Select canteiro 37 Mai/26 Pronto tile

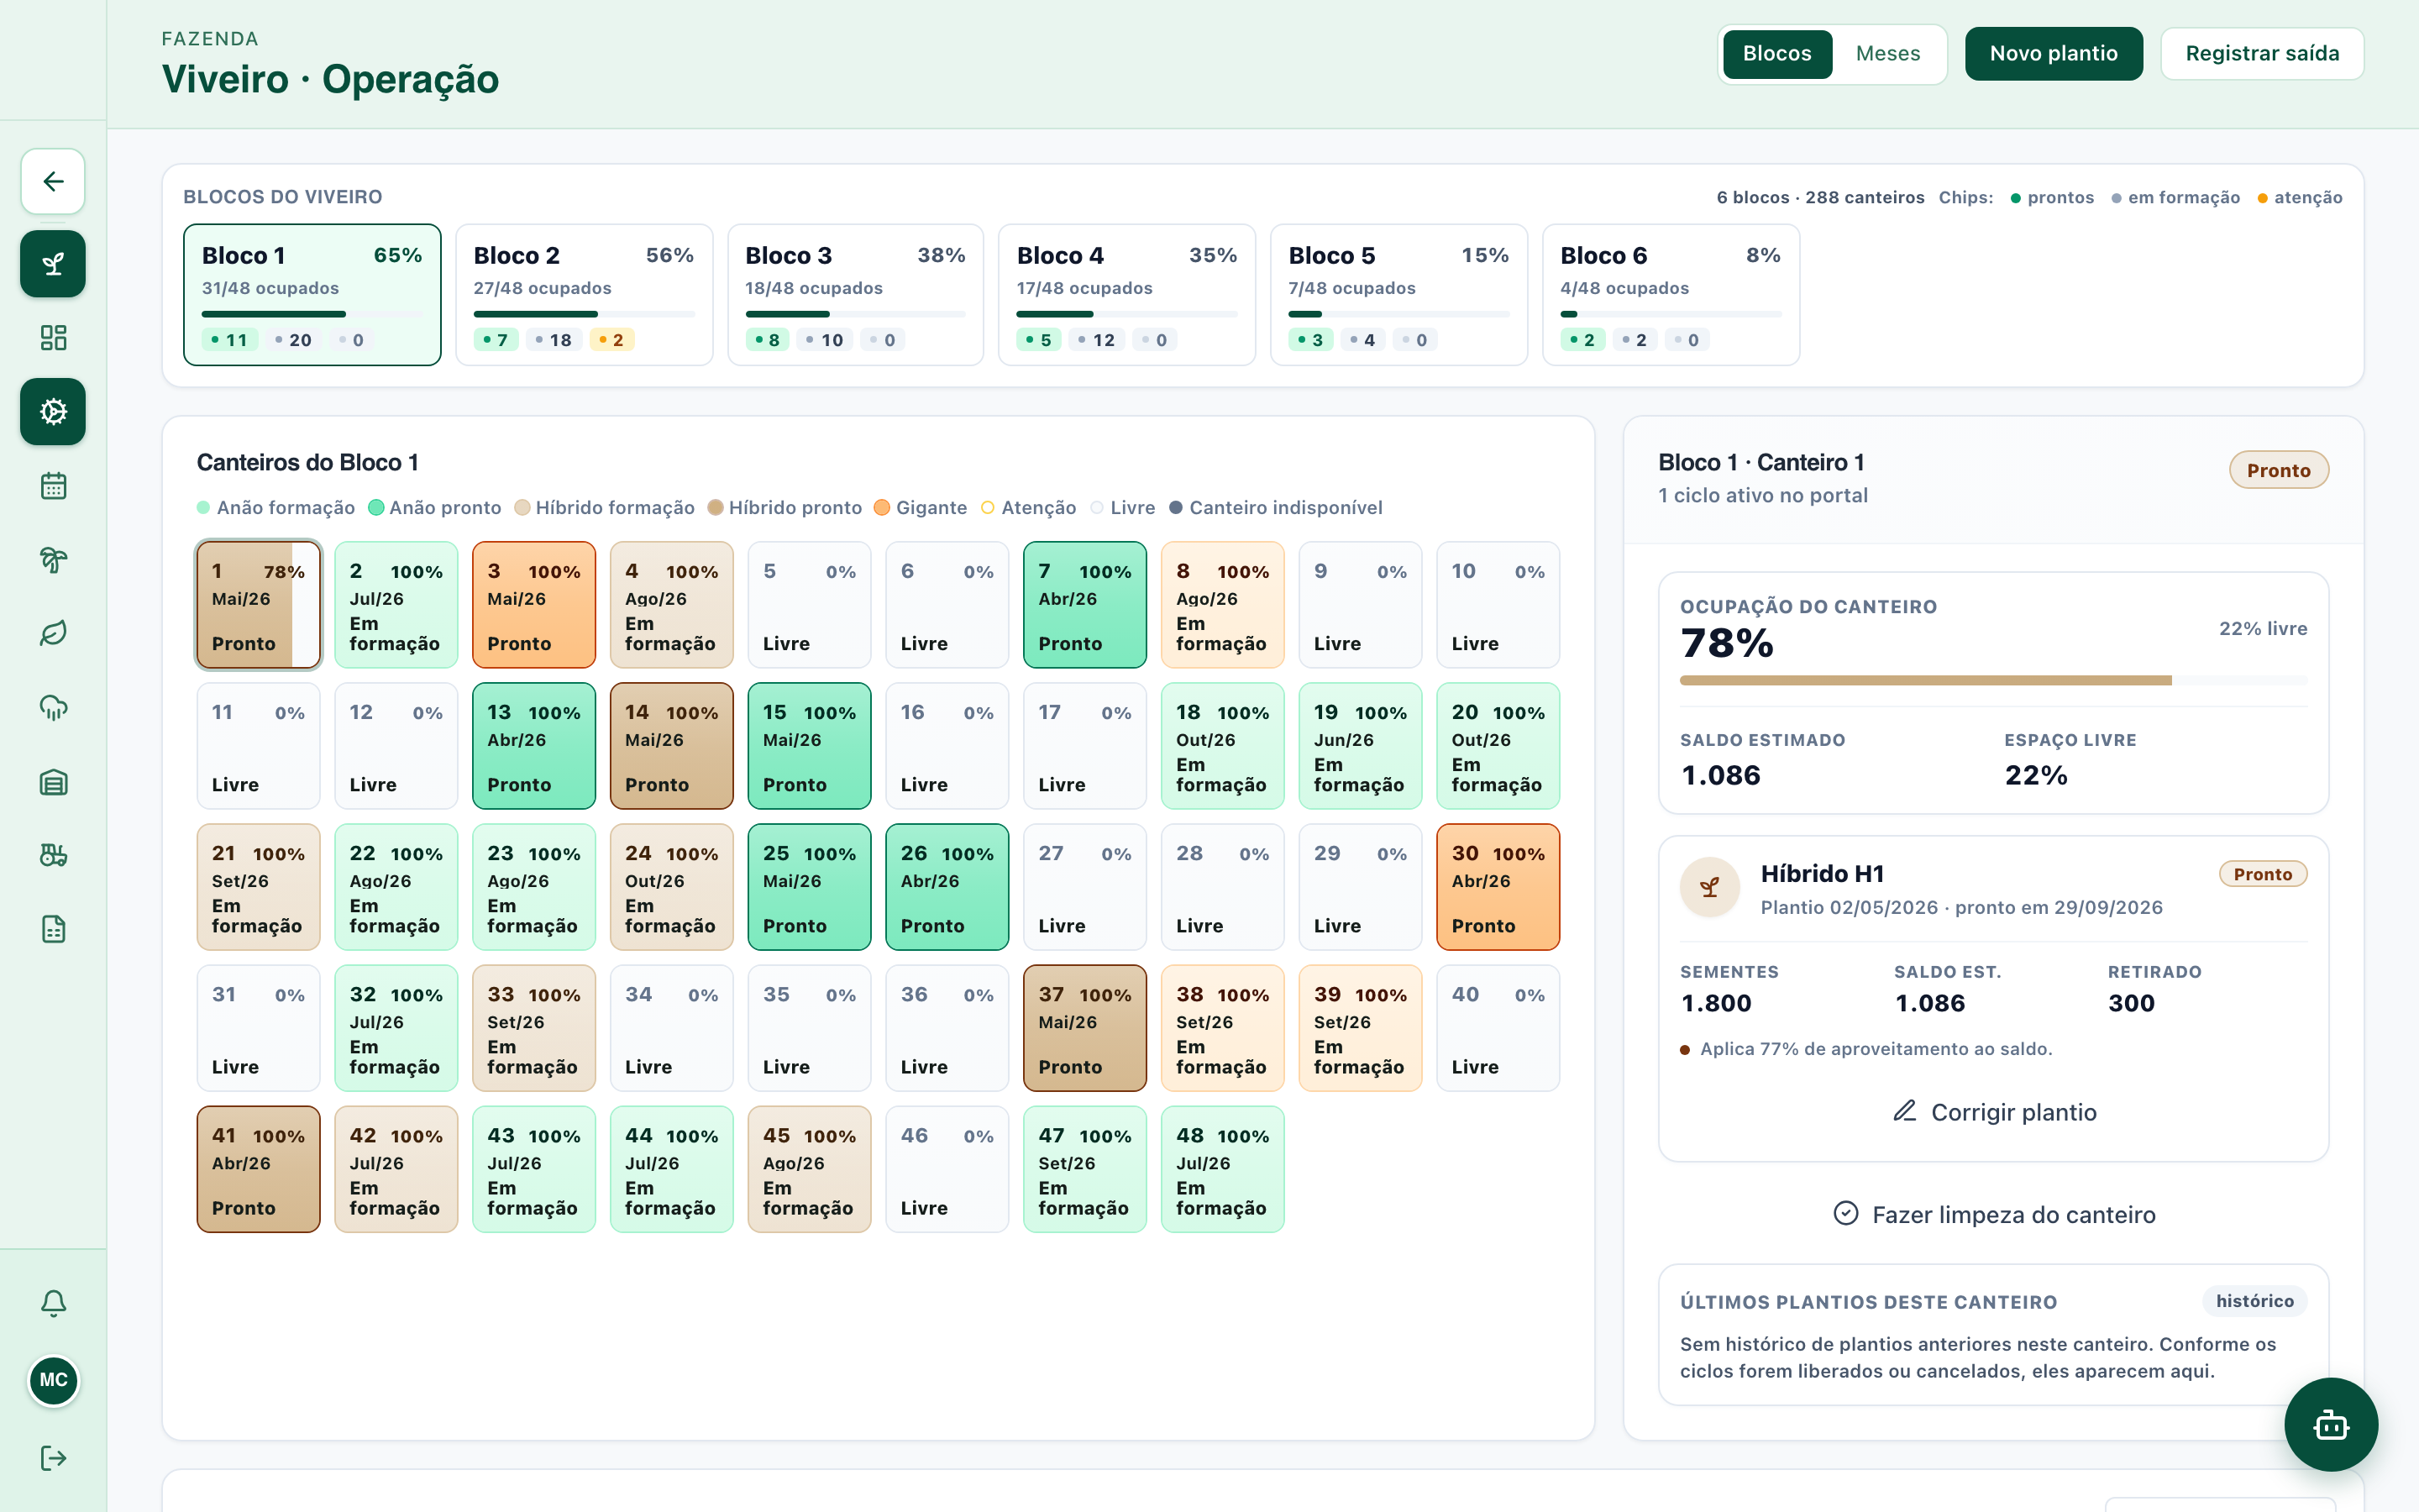(x=1084, y=1028)
